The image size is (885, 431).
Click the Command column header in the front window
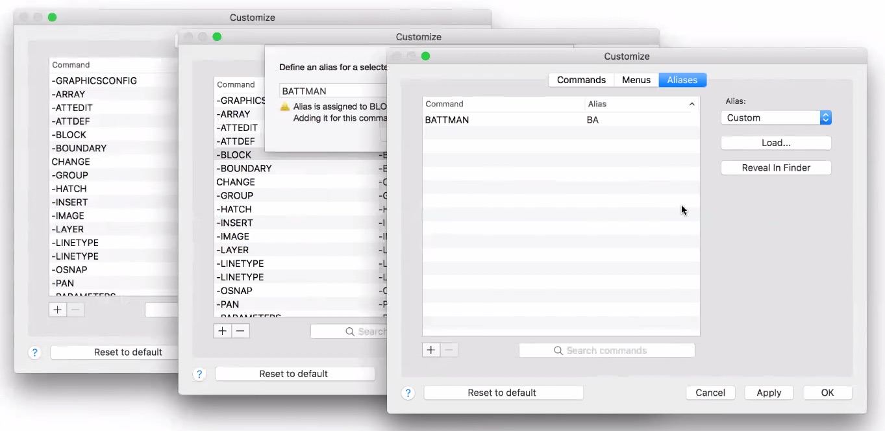tap(503, 104)
